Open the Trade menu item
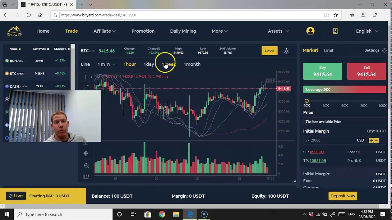The image size is (392, 220). (71, 31)
